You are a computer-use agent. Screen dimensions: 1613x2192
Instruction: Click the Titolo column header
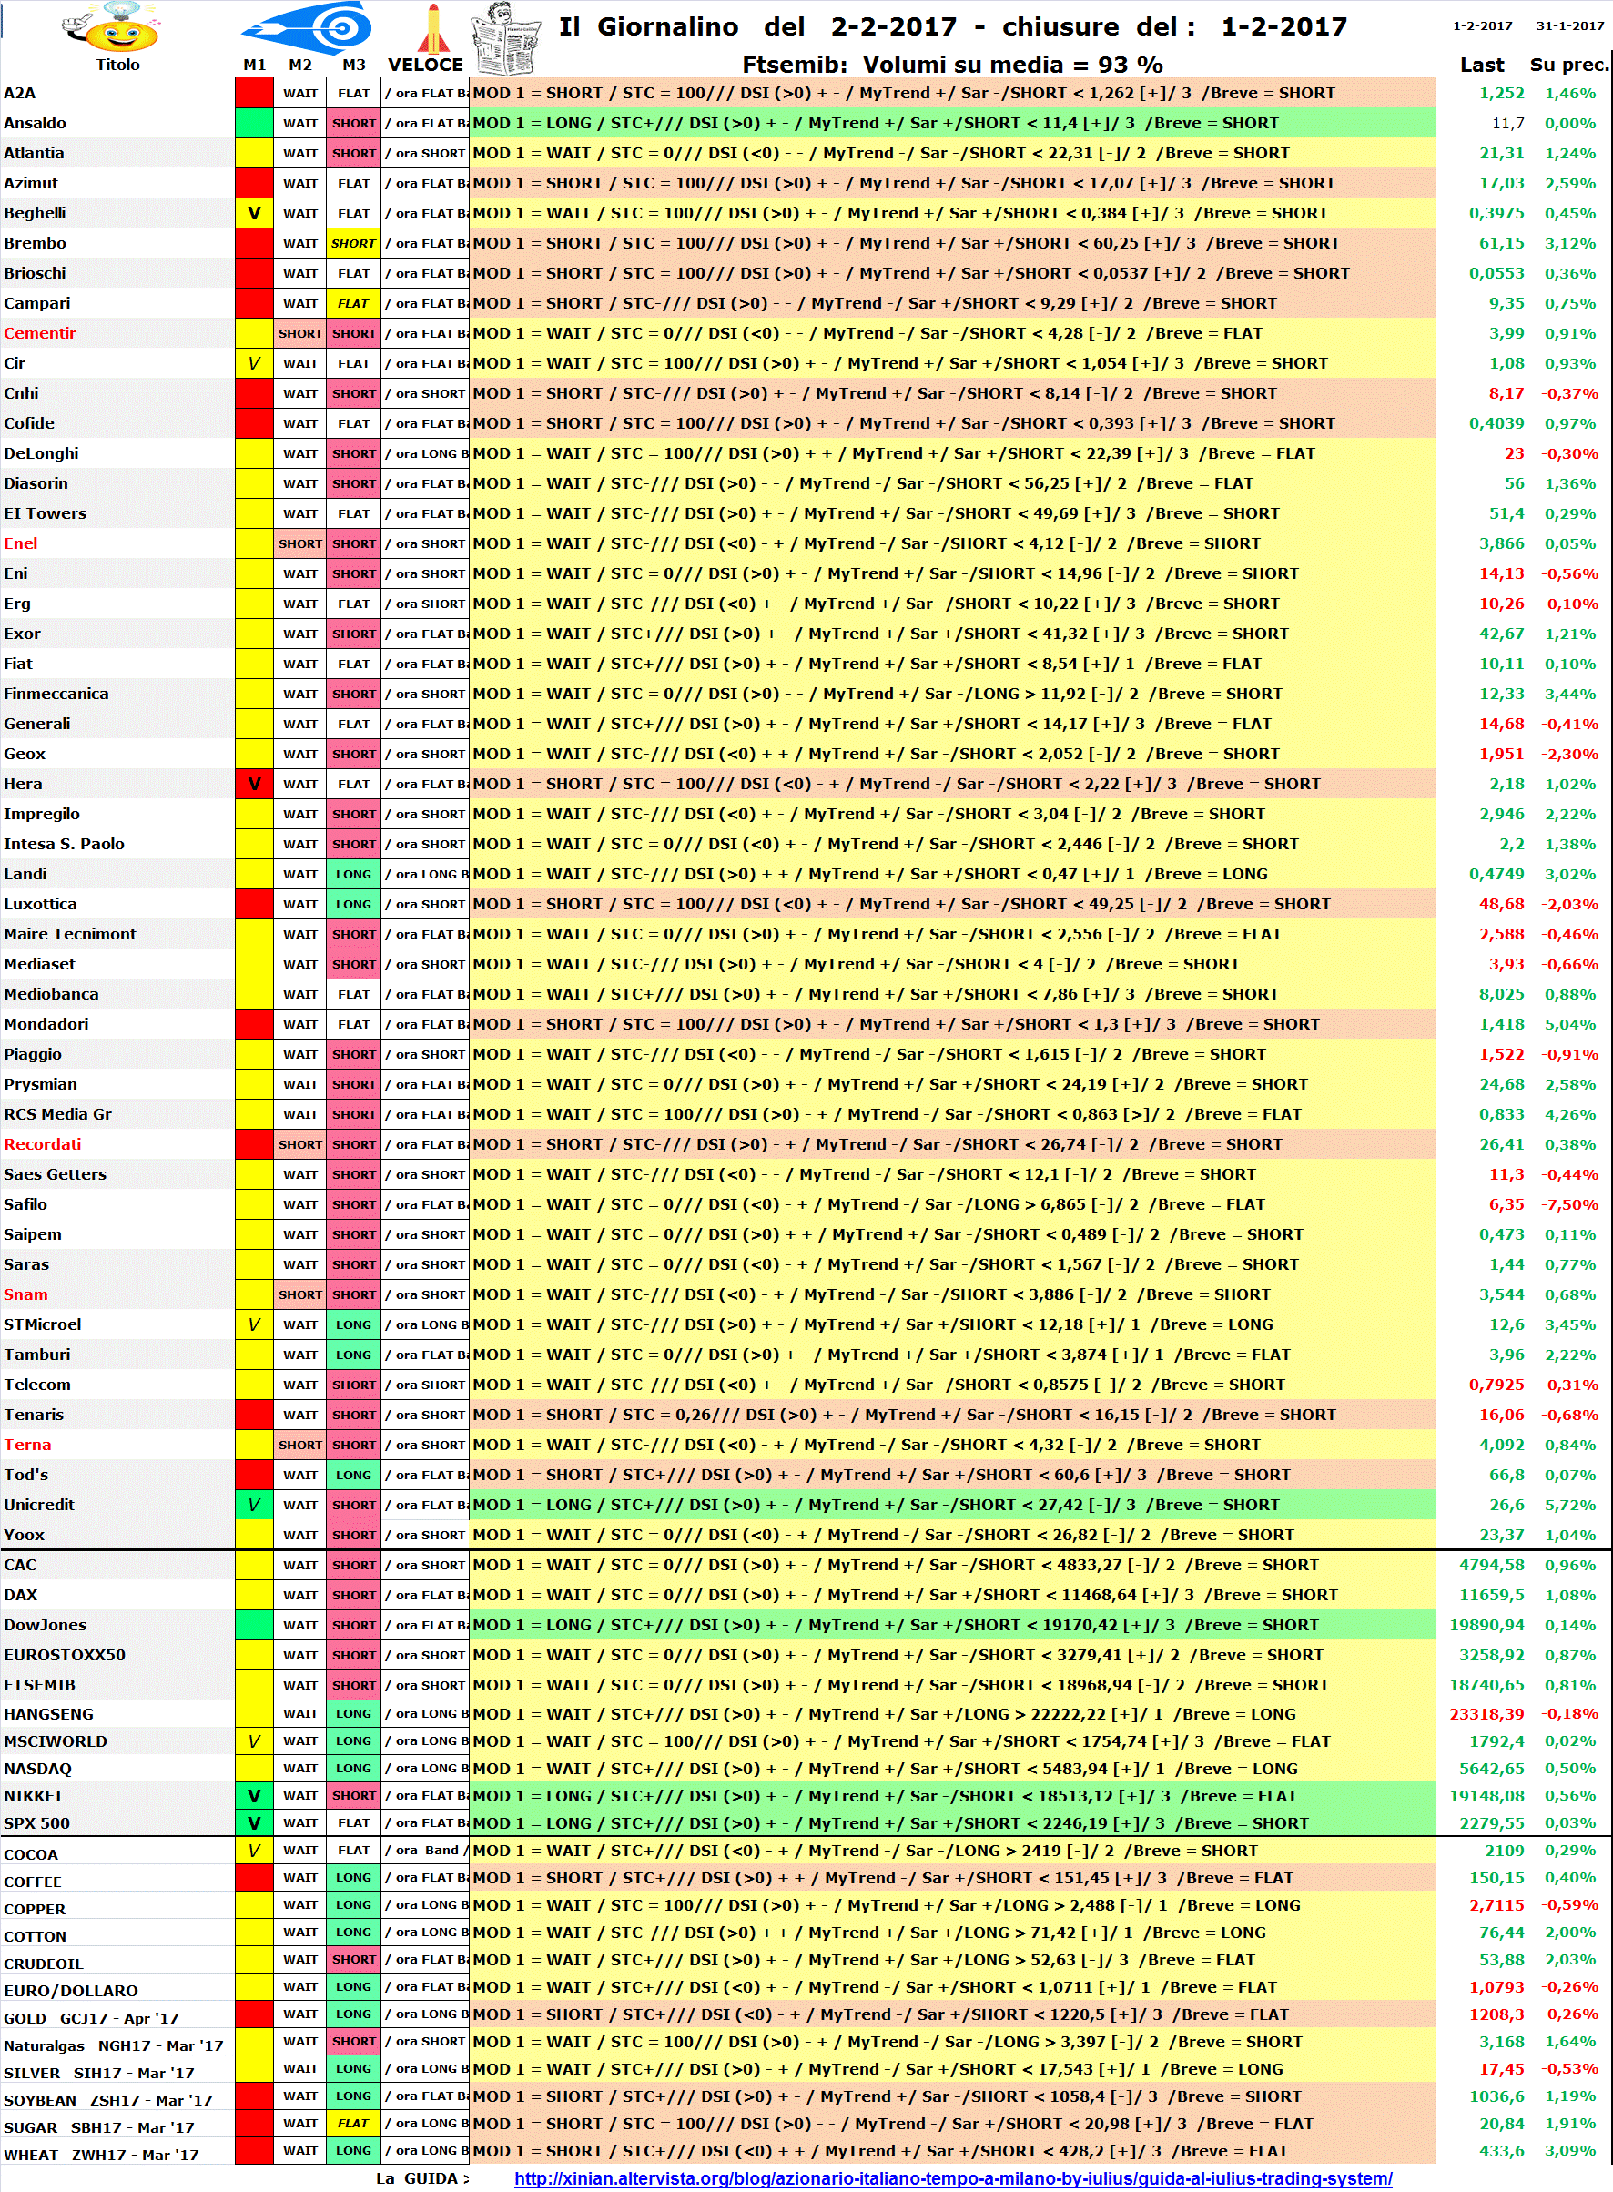(x=117, y=66)
